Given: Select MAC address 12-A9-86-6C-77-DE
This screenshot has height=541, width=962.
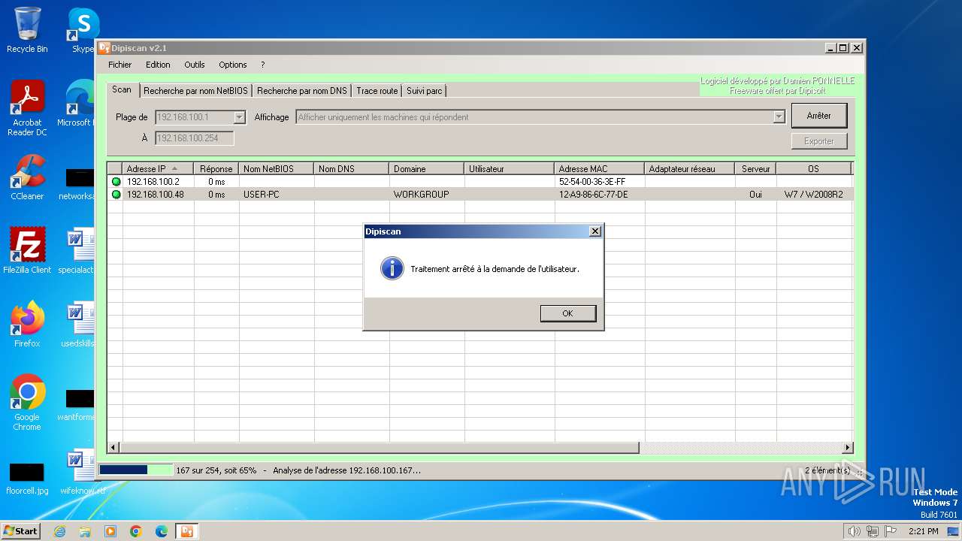Looking at the screenshot, I should pyautogui.click(x=600, y=195).
